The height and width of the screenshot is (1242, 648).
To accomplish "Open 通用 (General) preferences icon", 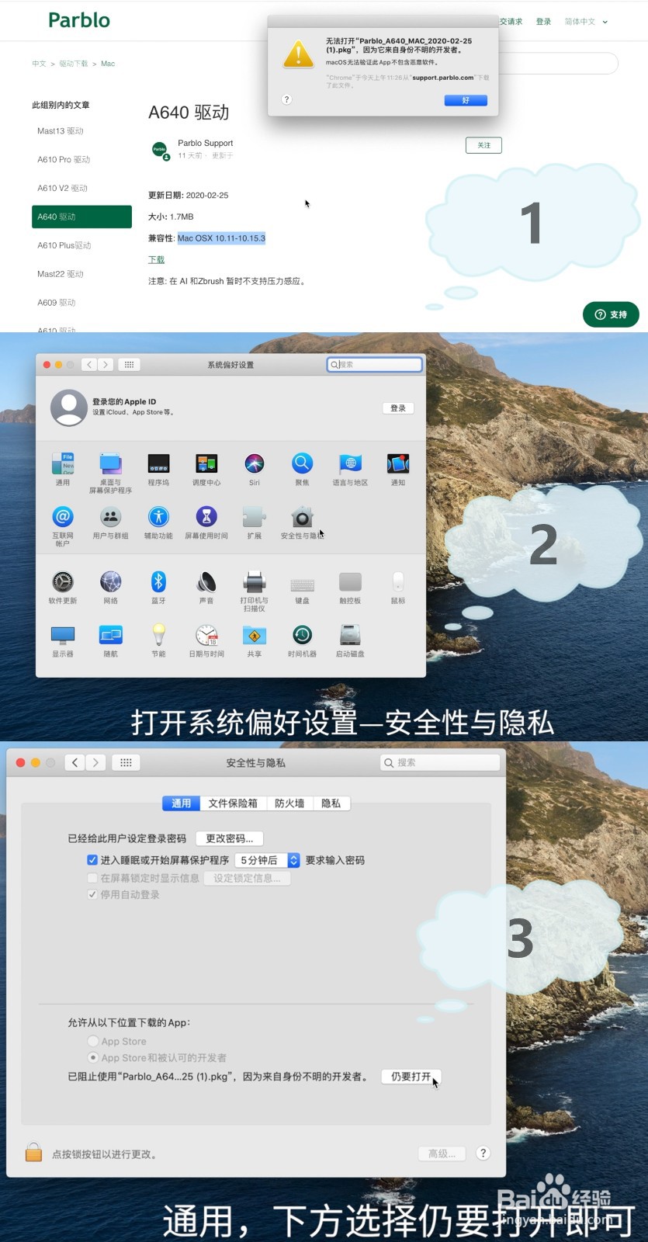I will click(63, 464).
